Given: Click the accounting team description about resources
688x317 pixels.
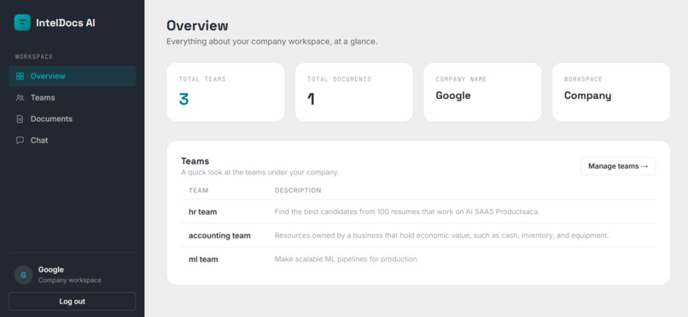Looking at the screenshot, I should click(x=442, y=235).
